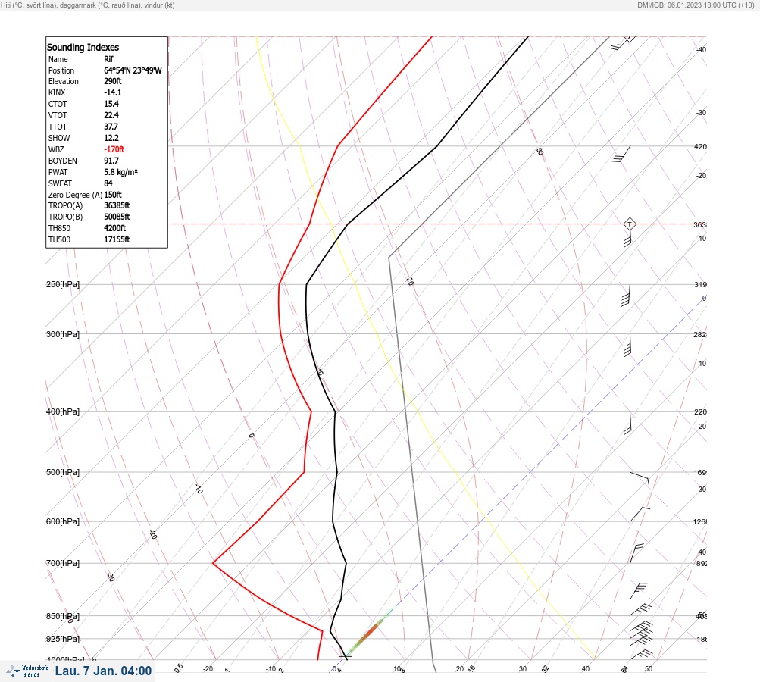Click the '925[hPa]' pressure label
760x682 pixels.
point(63,639)
